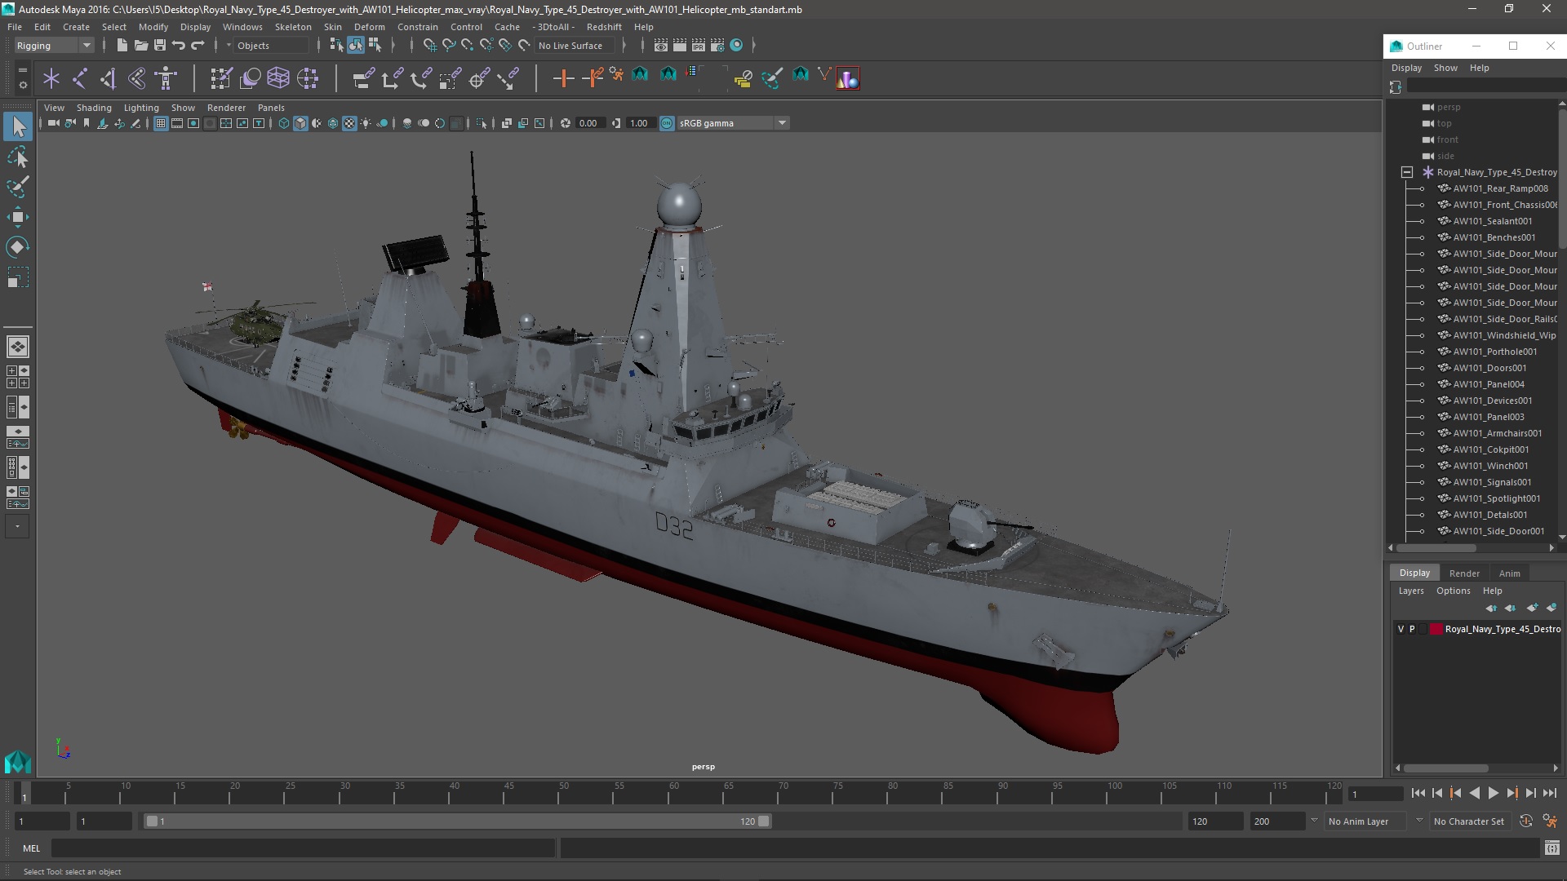This screenshot has height=881, width=1567.
Task: Select the four-view layout icon
Action: 18,376
